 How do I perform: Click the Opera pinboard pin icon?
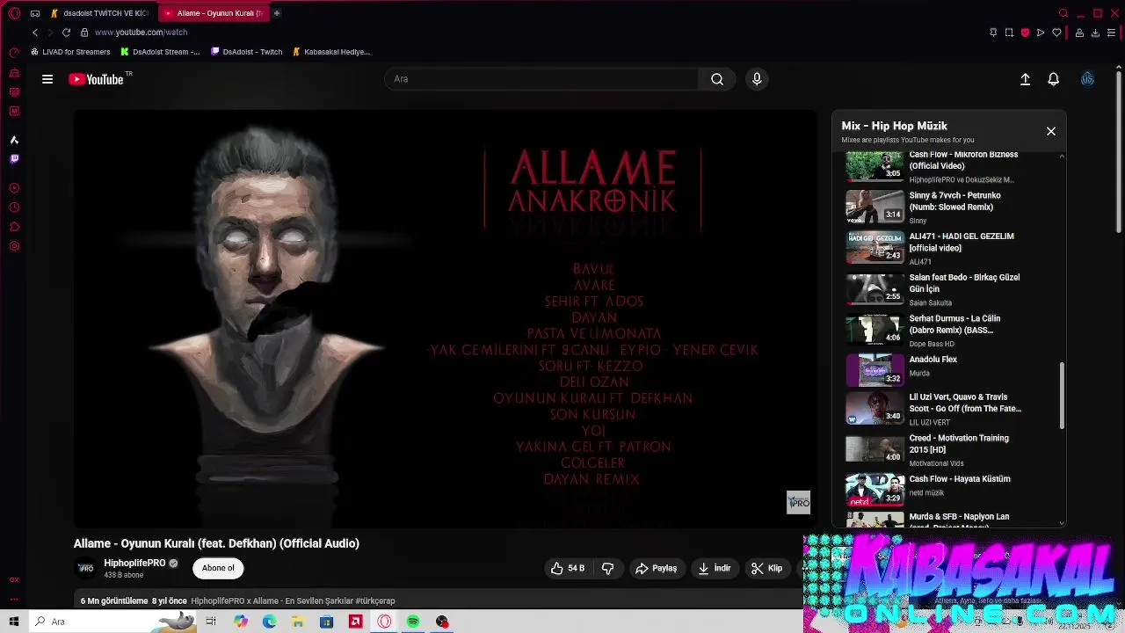(x=993, y=33)
